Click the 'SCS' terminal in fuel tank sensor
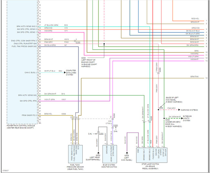Screen dimensions: 210x173 [78, 147]
